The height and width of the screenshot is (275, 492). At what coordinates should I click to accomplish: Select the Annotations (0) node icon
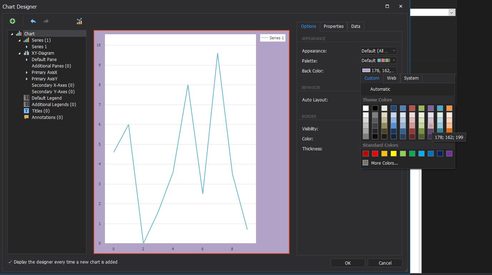click(26, 117)
